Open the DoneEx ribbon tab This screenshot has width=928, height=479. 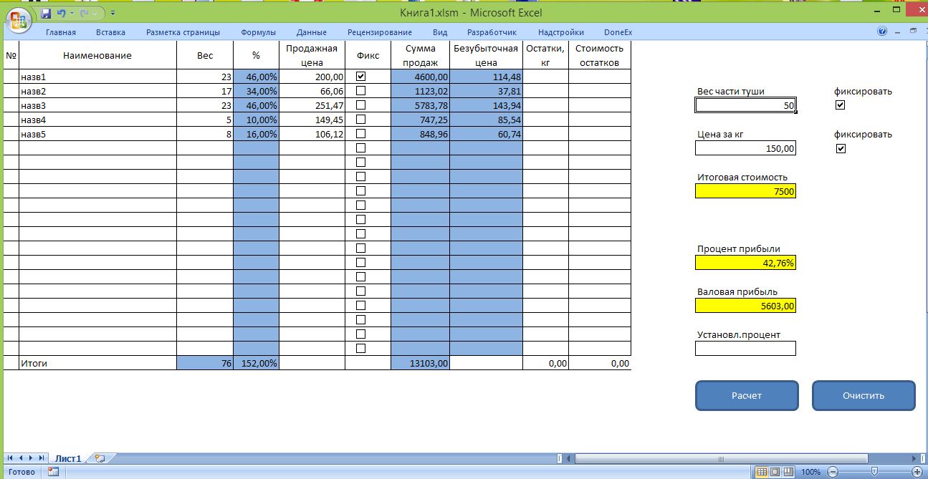(618, 32)
